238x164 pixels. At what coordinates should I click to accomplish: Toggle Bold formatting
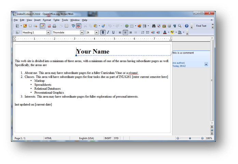[x=102, y=33]
